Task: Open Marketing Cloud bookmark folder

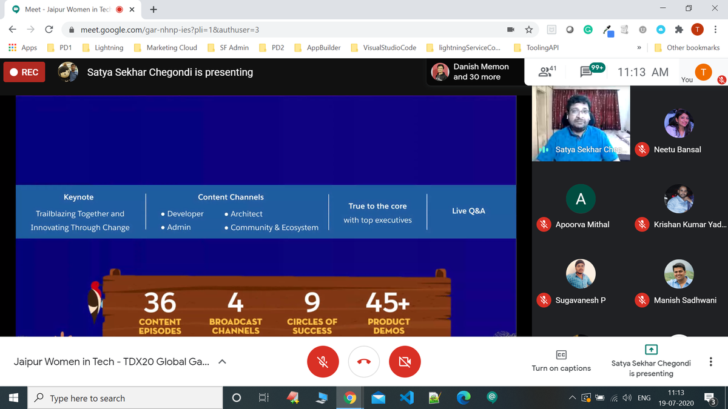Action: pyautogui.click(x=165, y=47)
